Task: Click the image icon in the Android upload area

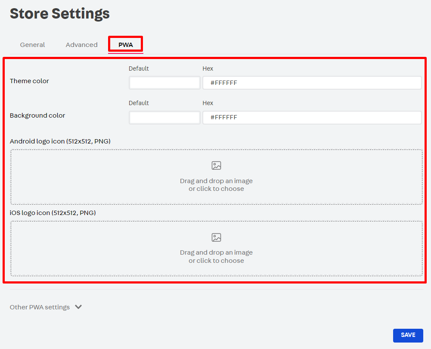Action: point(216,165)
